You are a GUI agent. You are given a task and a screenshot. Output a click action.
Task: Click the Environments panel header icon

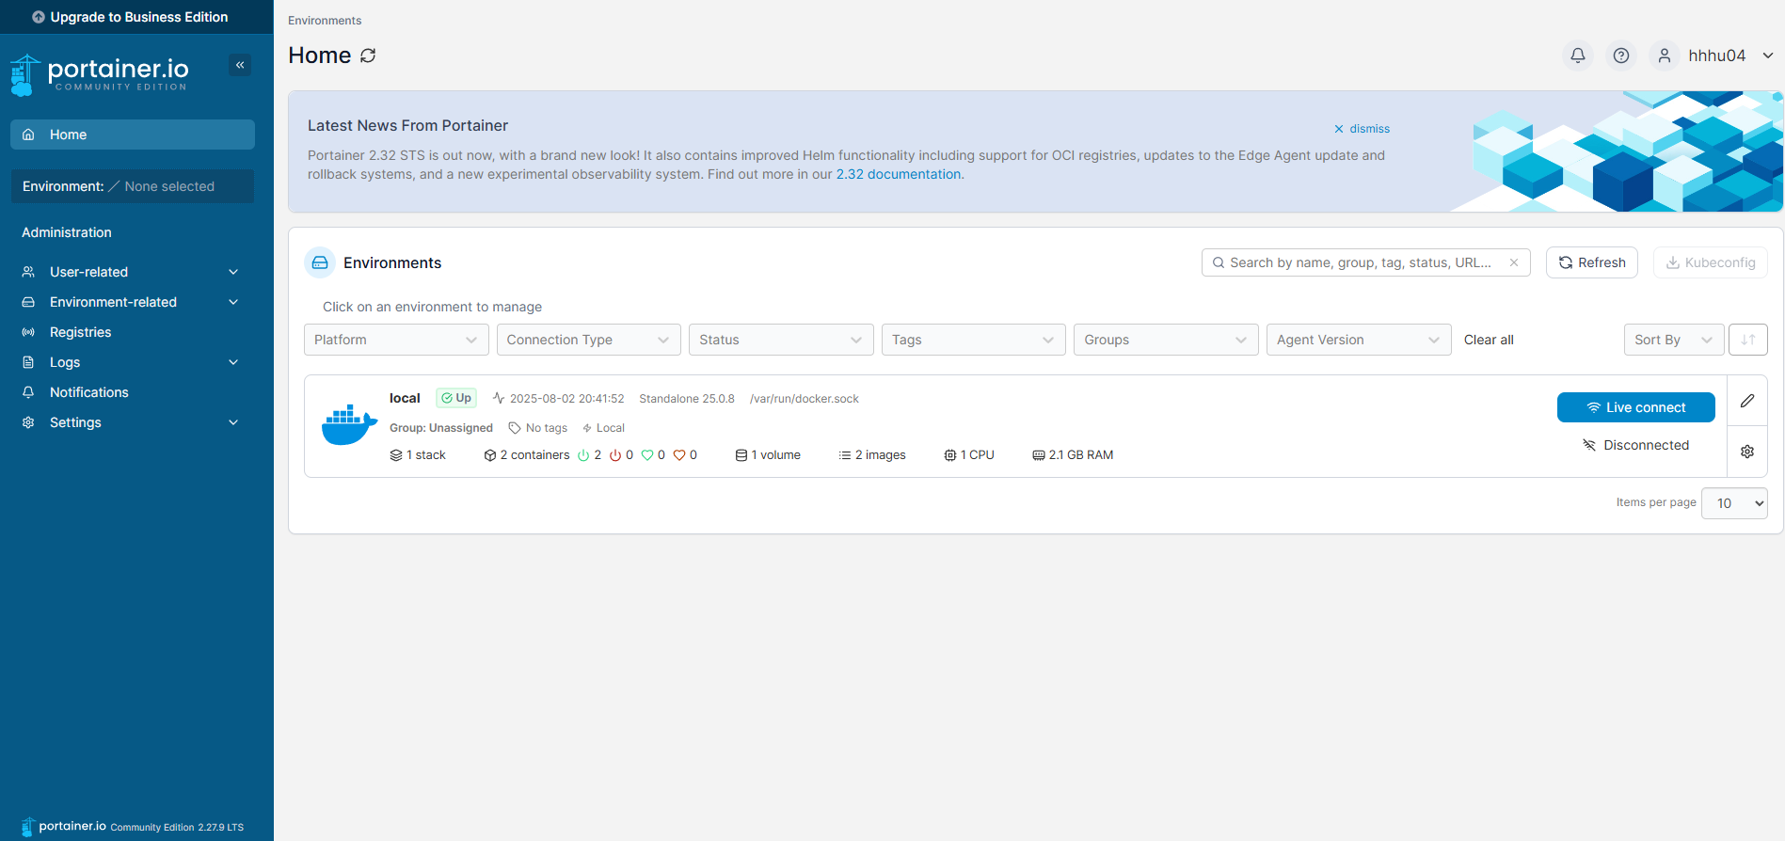click(320, 262)
